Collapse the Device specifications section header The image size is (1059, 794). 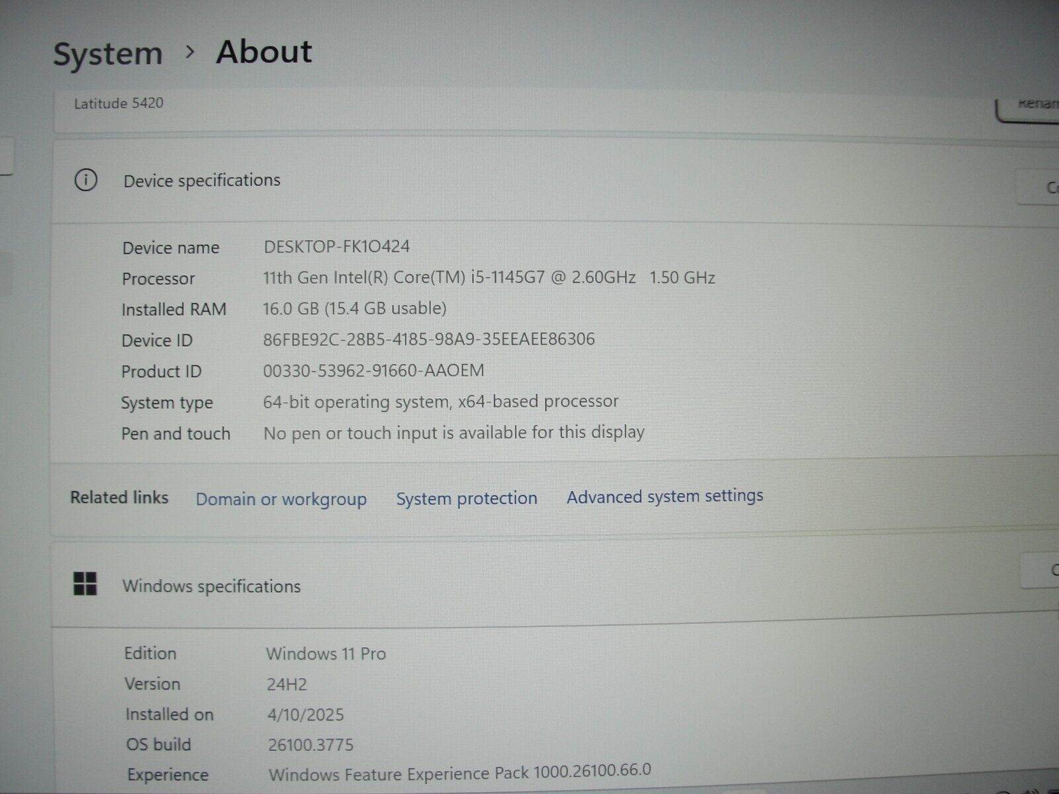pyautogui.click(x=529, y=181)
